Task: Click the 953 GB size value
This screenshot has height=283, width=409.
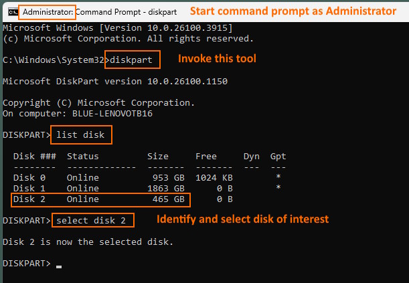Action: 169,178
